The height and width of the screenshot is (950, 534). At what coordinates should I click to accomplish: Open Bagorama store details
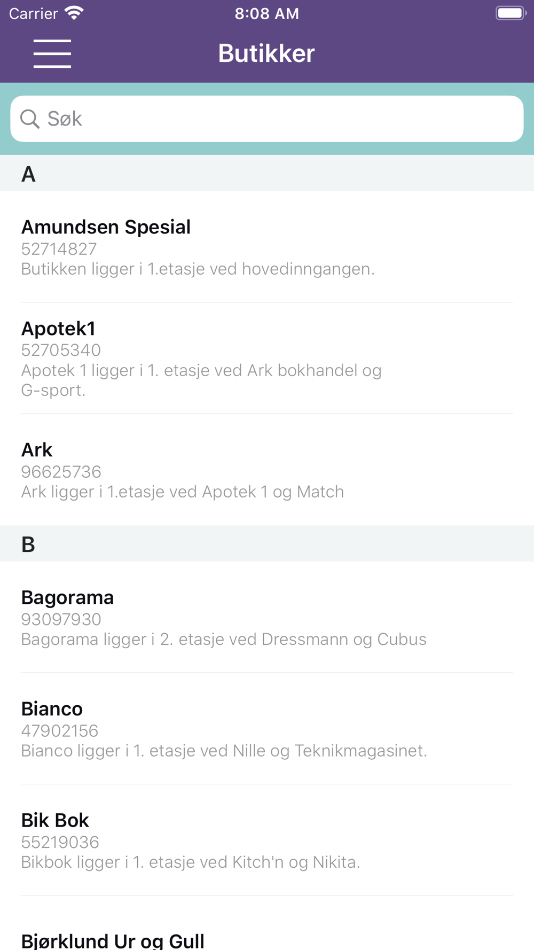(267, 617)
